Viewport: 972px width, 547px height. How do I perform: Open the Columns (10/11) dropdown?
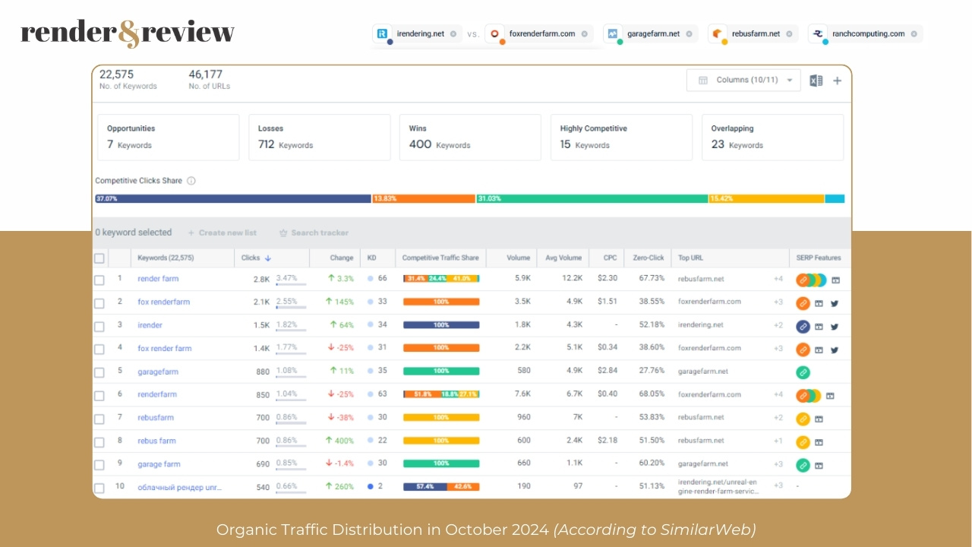click(743, 80)
